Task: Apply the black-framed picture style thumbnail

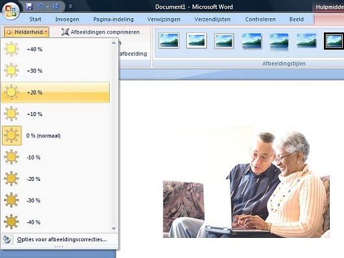Action: point(334,41)
